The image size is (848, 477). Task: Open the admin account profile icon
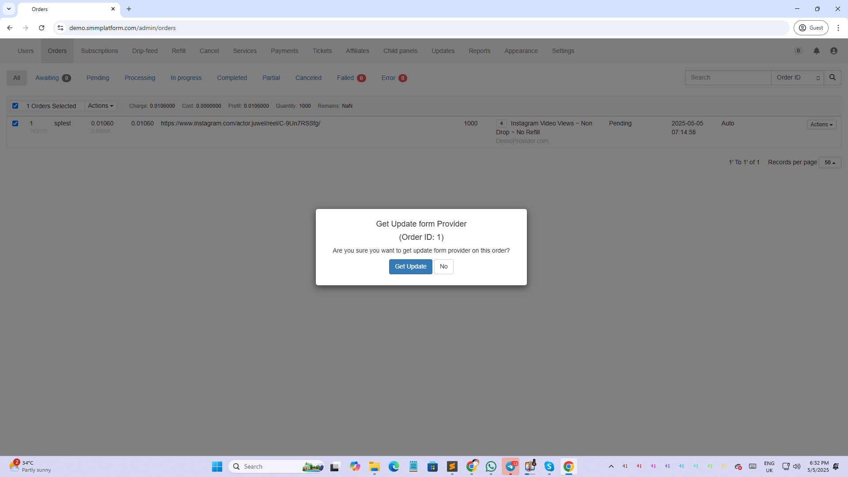coord(833,51)
